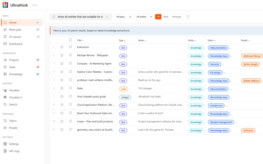This screenshot has height=164, width=263.
Task: Sort by the Notes column header
Action: click(142, 40)
